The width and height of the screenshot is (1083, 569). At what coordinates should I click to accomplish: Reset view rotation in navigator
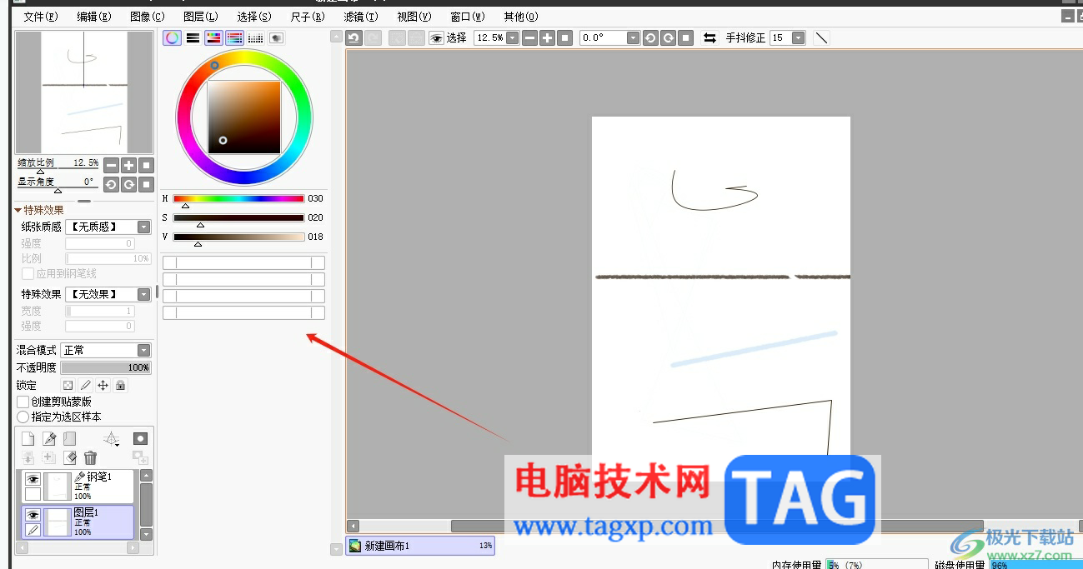pyautogui.click(x=146, y=184)
